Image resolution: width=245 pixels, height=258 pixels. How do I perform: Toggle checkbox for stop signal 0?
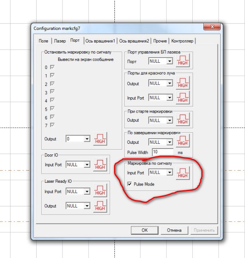tap(52, 67)
